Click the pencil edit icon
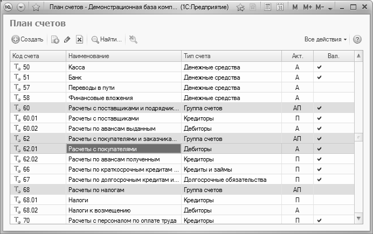This screenshot has height=234, width=373. tap(67, 39)
